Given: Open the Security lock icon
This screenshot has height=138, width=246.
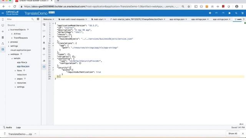Looking at the screenshot, I should pyautogui.click(x=44, y=43).
